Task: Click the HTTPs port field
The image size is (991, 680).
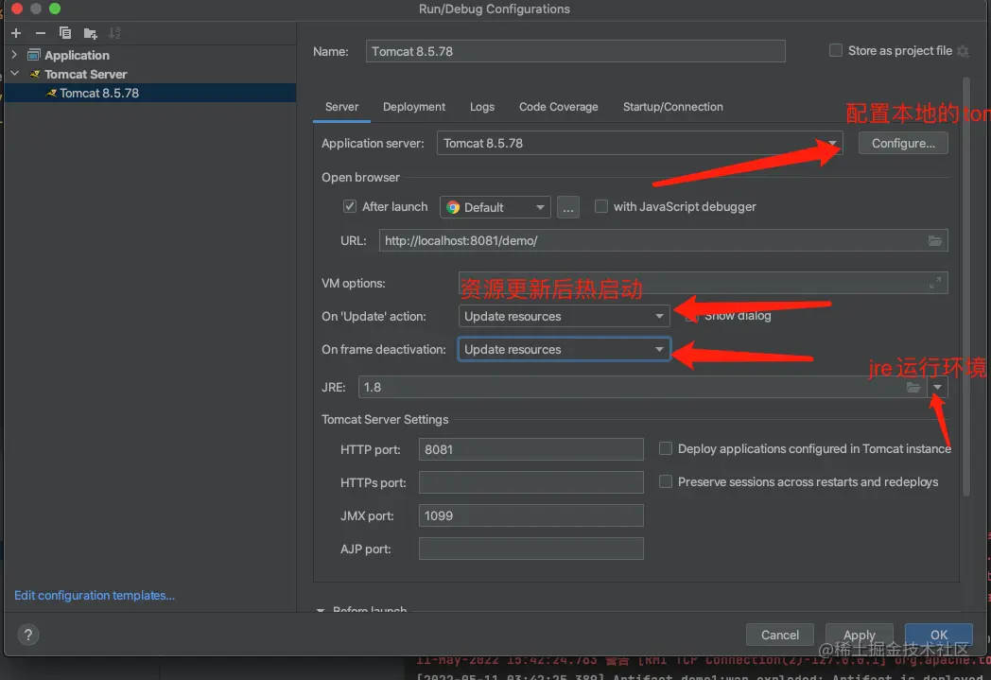Action: (x=530, y=482)
